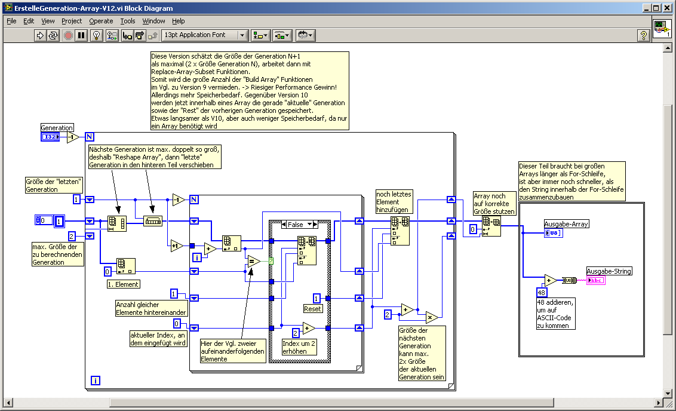The width and height of the screenshot is (676, 411).
Task: Toggle Retain Wire Values button
Action: click(112, 36)
